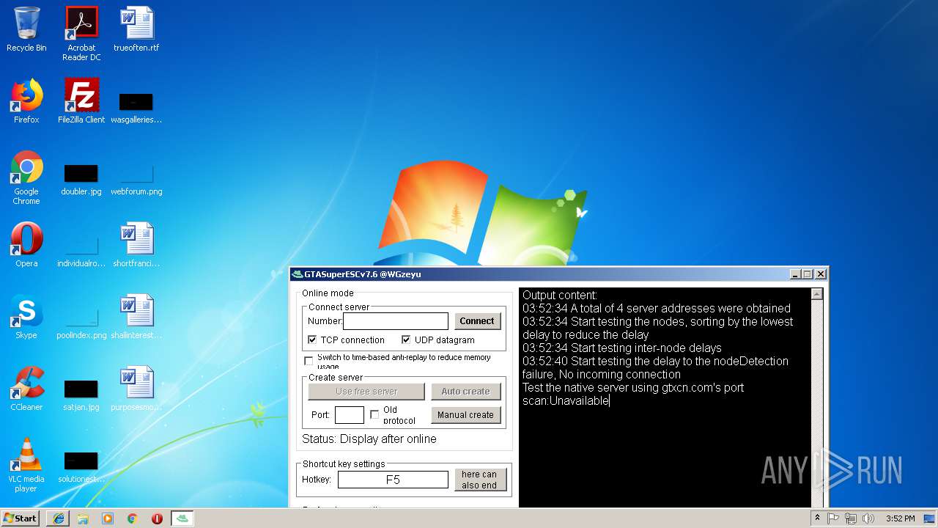
Task: Click the volume speaker tray icon
Action: [868, 518]
